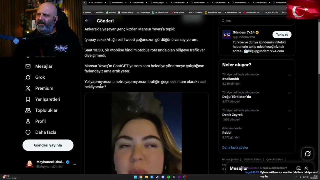Switch to the x.com/HurmaEdit tab
The height and width of the screenshot is (180, 320).
(x=240, y=2)
